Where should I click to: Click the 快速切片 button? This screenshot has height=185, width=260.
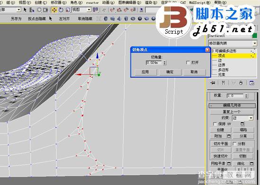(x=221, y=156)
